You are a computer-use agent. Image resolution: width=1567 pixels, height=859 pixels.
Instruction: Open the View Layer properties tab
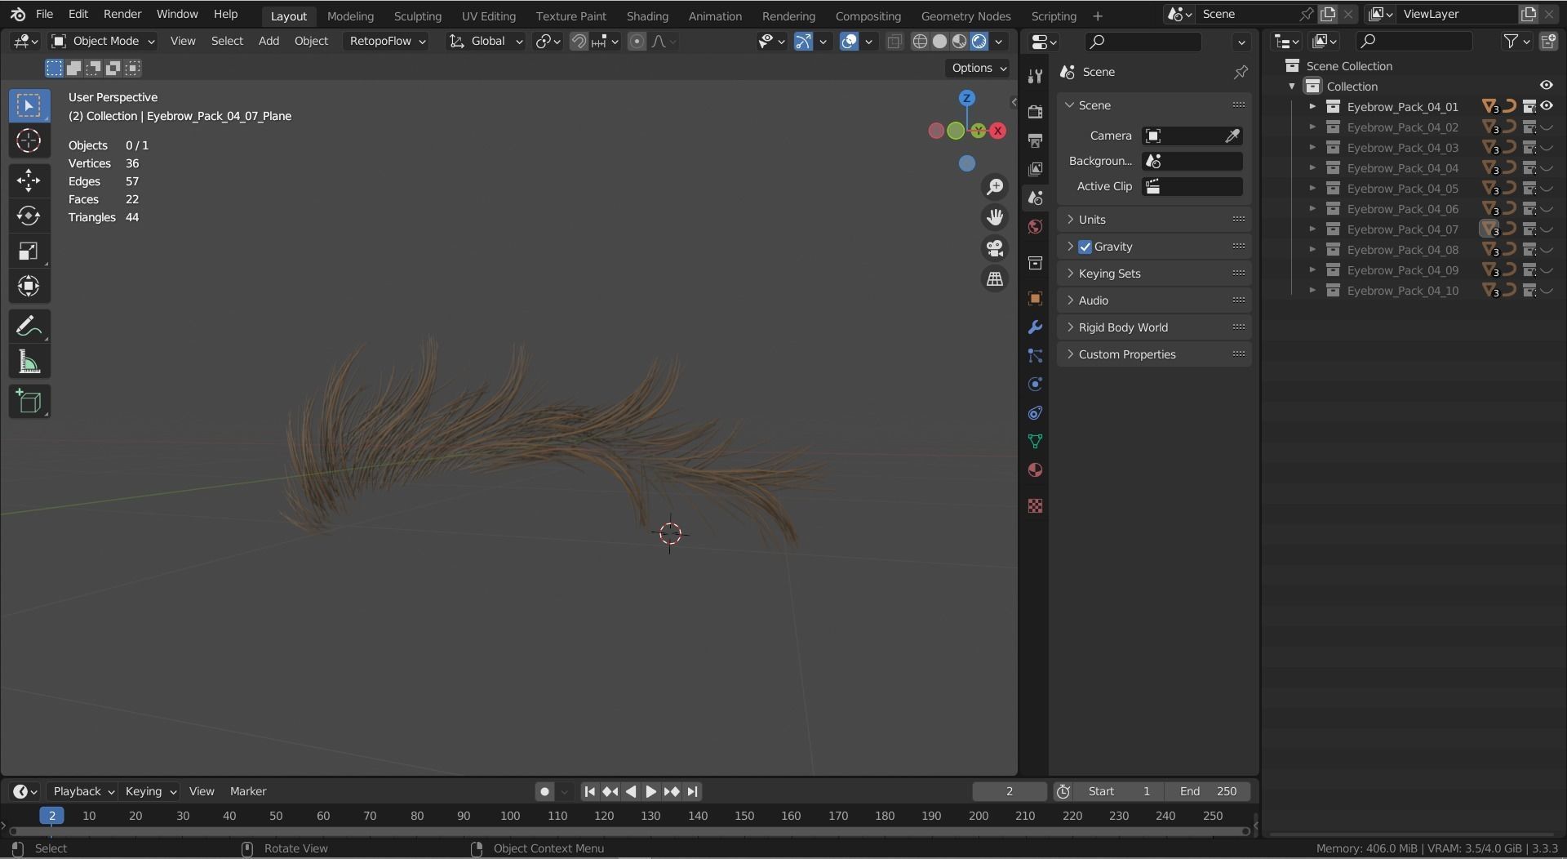(1035, 169)
